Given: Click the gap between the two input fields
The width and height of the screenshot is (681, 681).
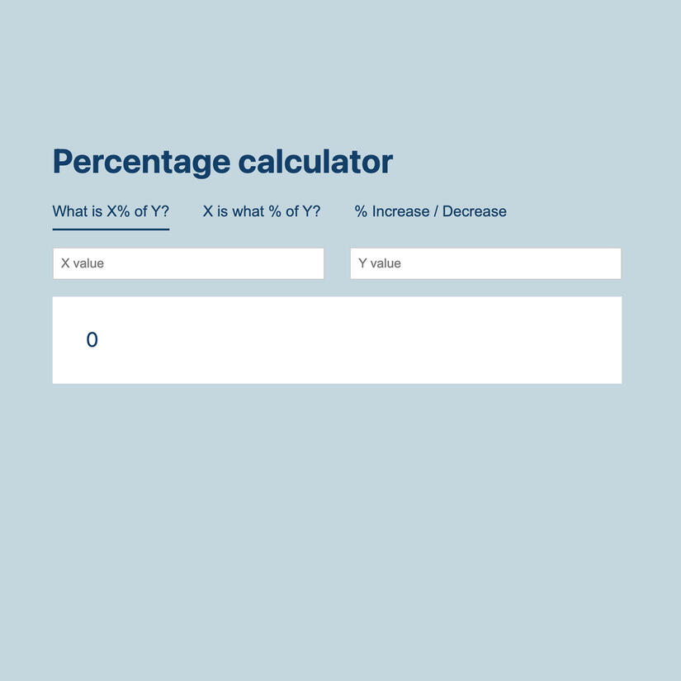Looking at the screenshot, I should (338, 262).
